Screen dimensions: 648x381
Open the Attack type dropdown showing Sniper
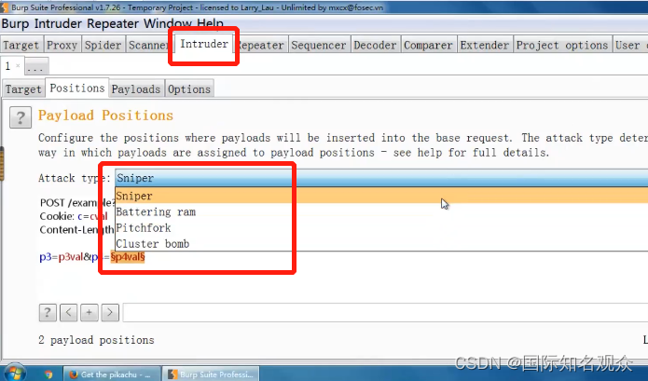pos(380,178)
